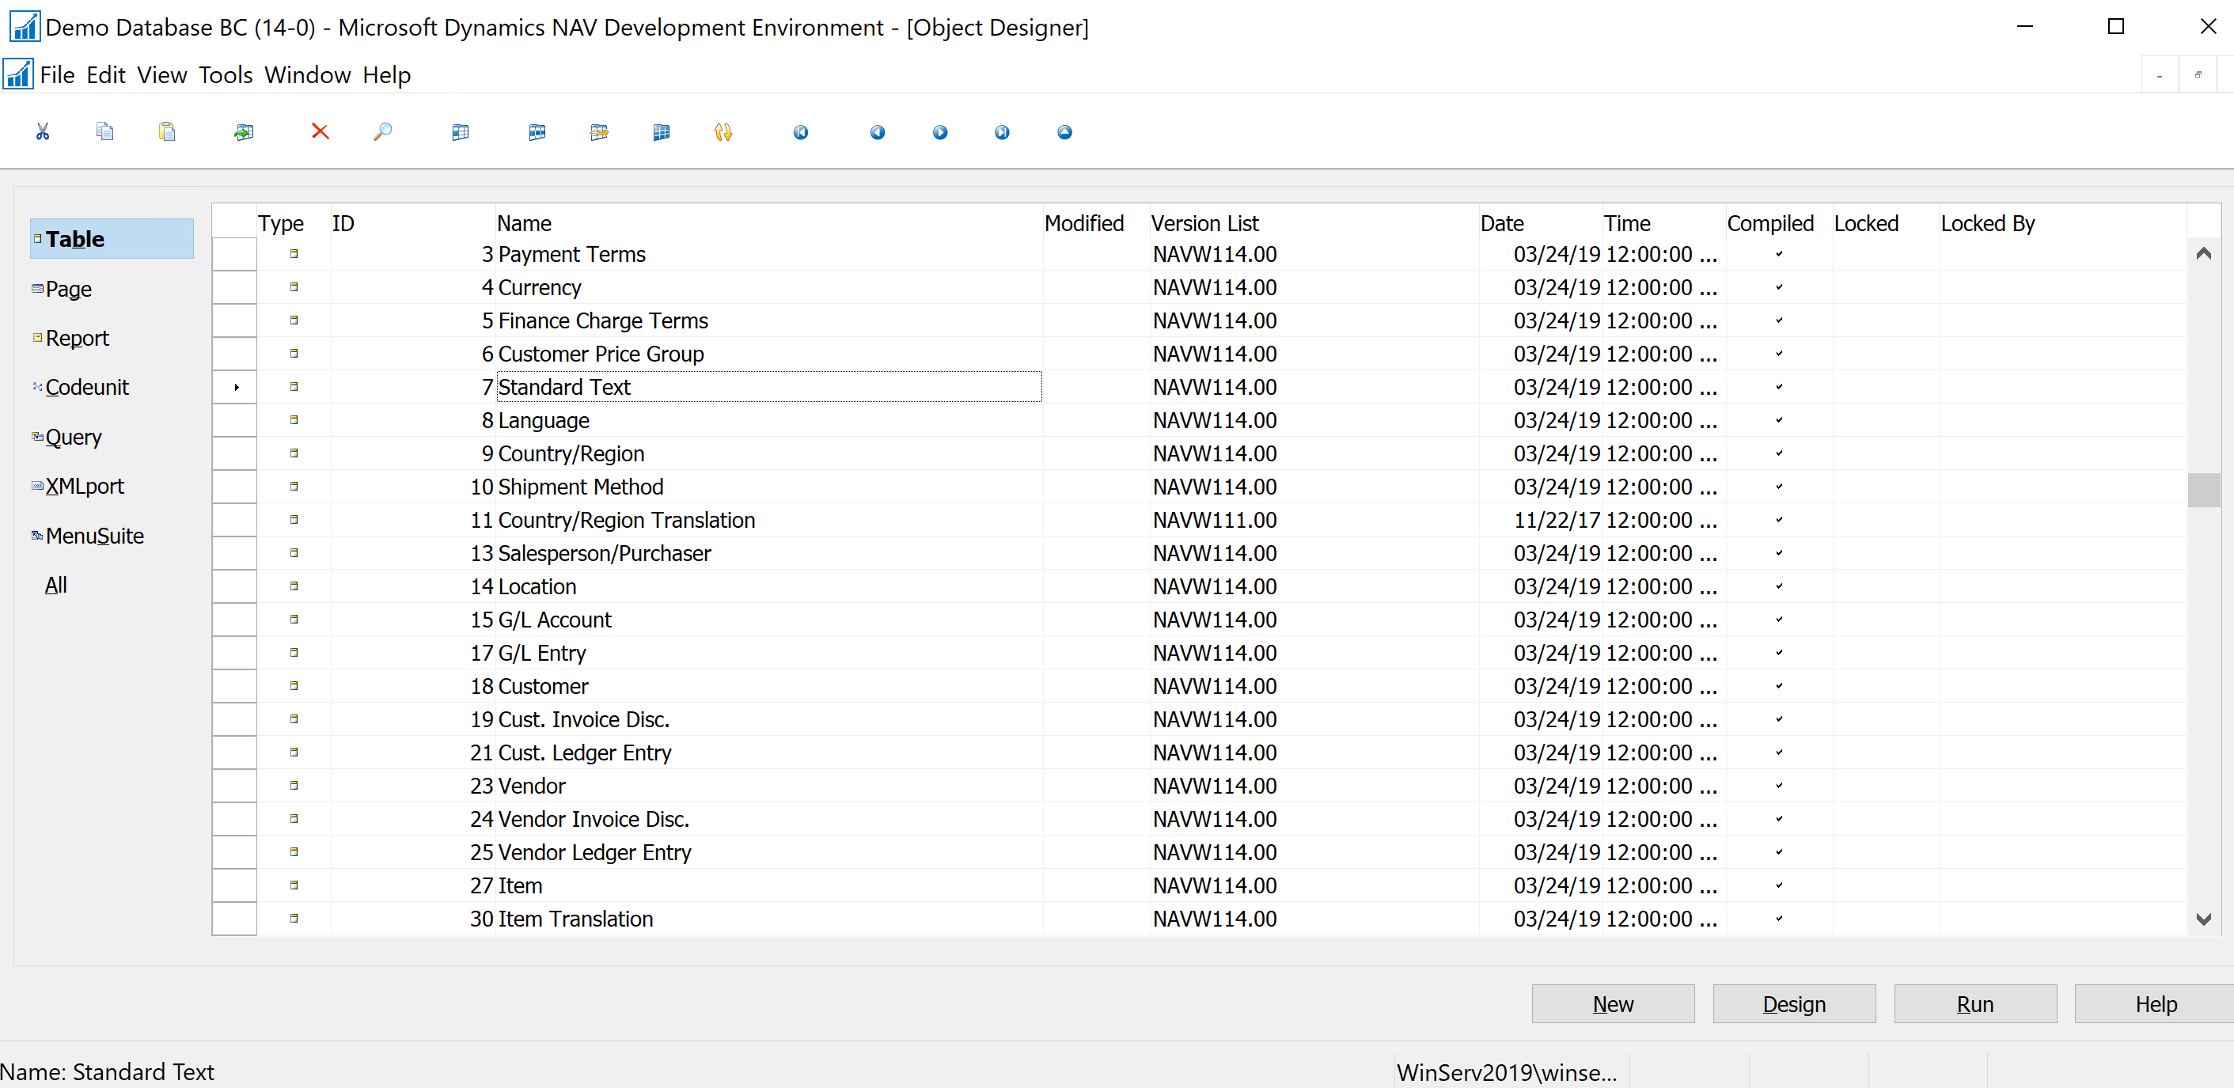Click the type icon of Customer row
Screen dimensions: 2234x1088
click(294, 686)
